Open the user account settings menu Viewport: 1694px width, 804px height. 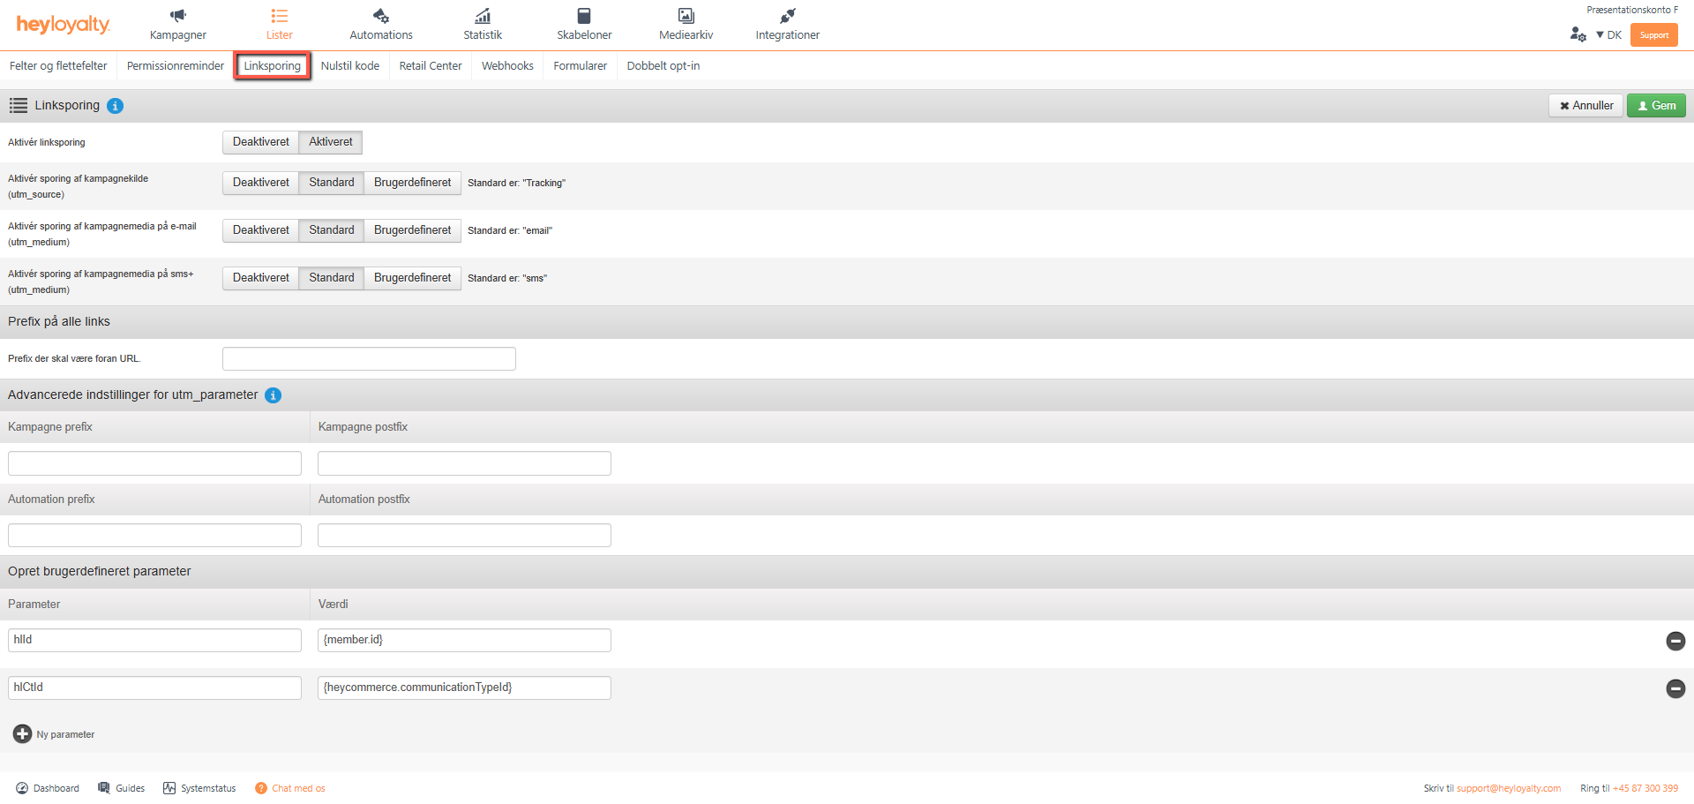(1578, 34)
